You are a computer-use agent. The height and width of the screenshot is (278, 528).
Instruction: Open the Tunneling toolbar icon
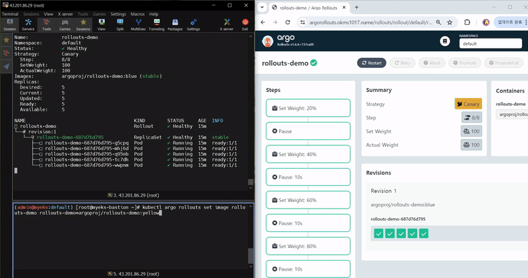pos(157,25)
